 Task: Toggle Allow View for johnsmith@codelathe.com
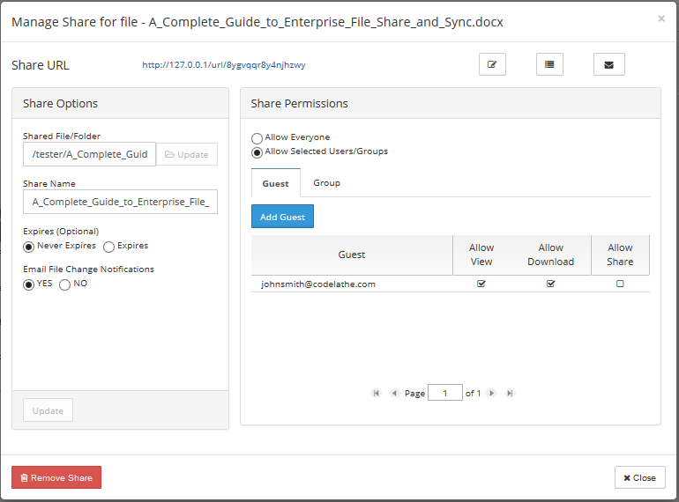481,284
